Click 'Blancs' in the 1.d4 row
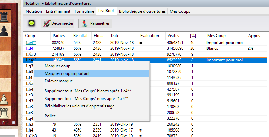269x137 pixels. [x=212, y=48]
